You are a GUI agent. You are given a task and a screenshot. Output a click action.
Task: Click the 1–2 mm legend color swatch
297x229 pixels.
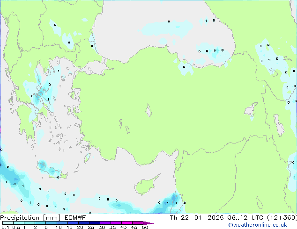click(30, 223)
